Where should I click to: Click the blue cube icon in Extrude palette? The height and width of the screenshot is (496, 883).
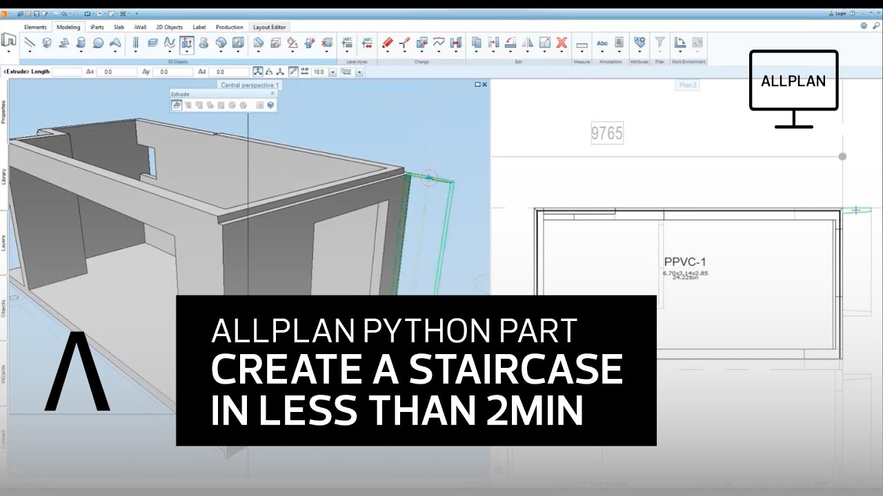coord(270,105)
